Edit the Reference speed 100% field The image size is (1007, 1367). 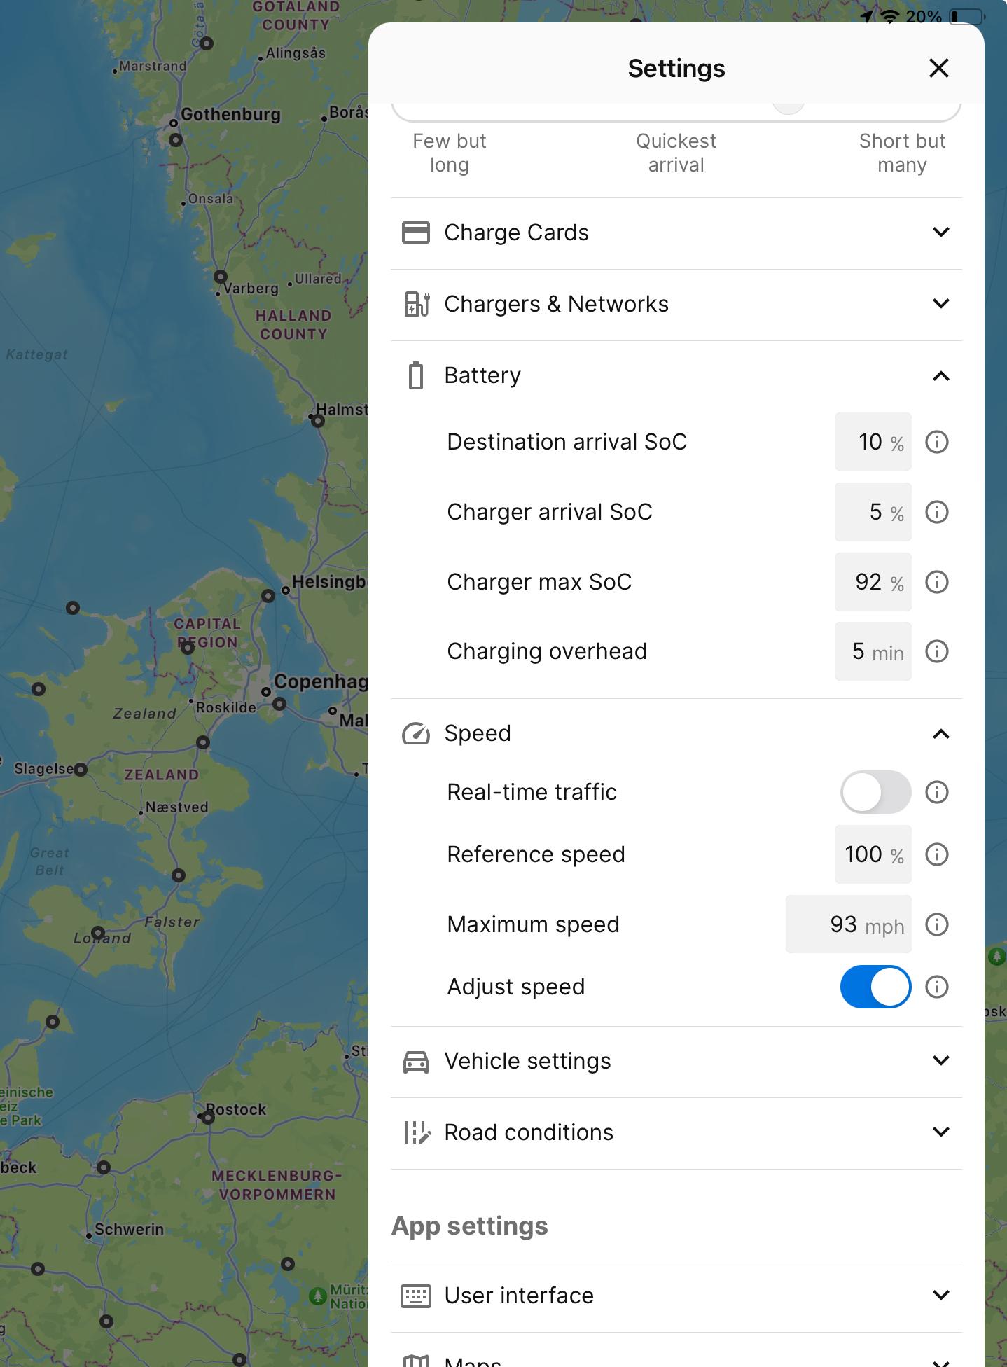click(x=873, y=854)
